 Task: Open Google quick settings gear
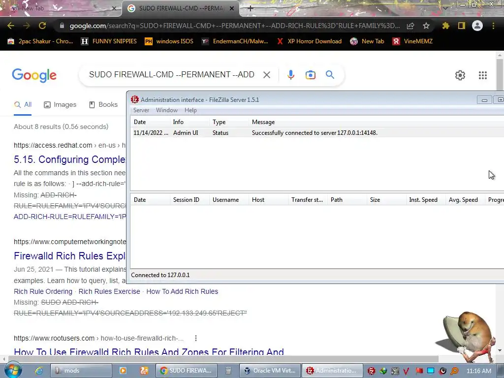[460, 75]
